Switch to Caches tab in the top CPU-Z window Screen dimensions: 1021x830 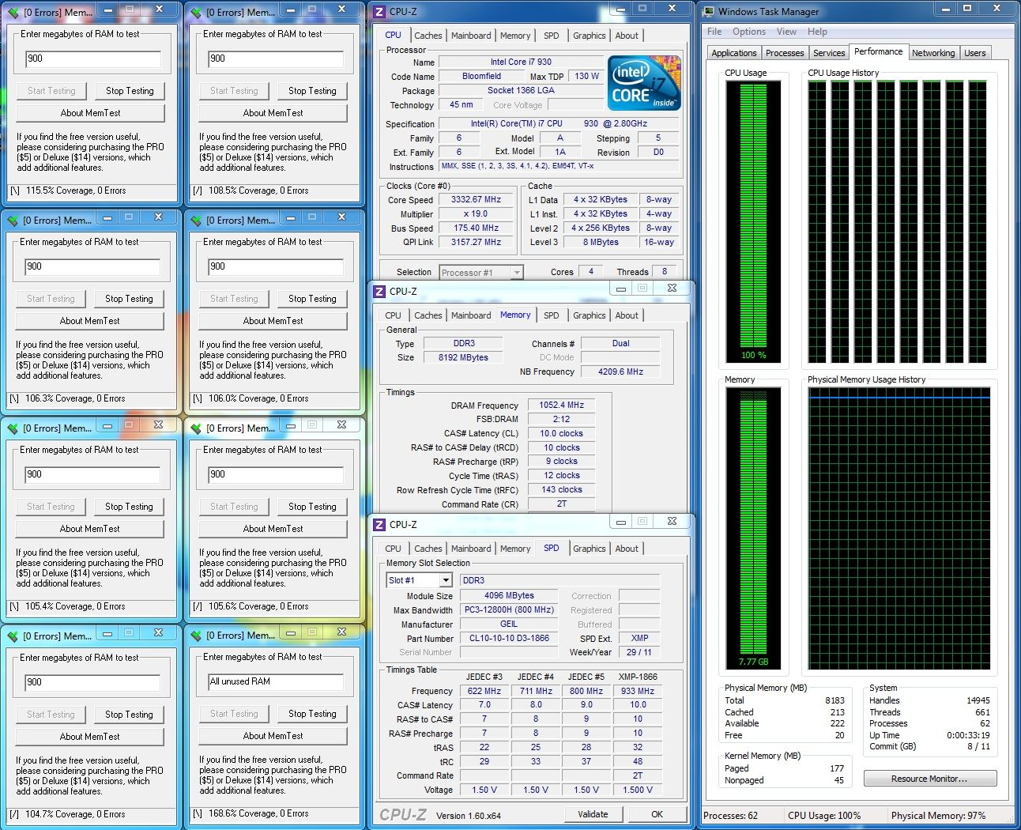[428, 36]
